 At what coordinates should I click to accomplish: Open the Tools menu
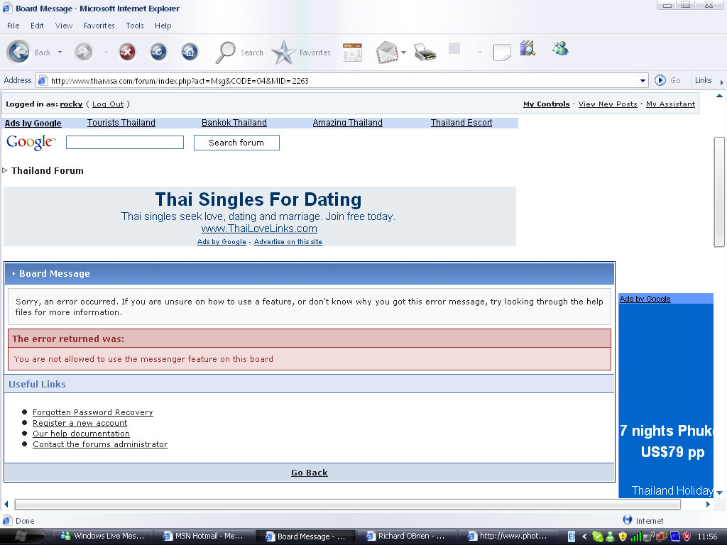(x=135, y=26)
